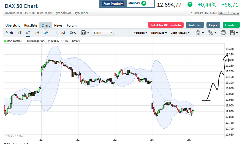Click the ISIN DE0008469008 text

click(x=38, y=13)
